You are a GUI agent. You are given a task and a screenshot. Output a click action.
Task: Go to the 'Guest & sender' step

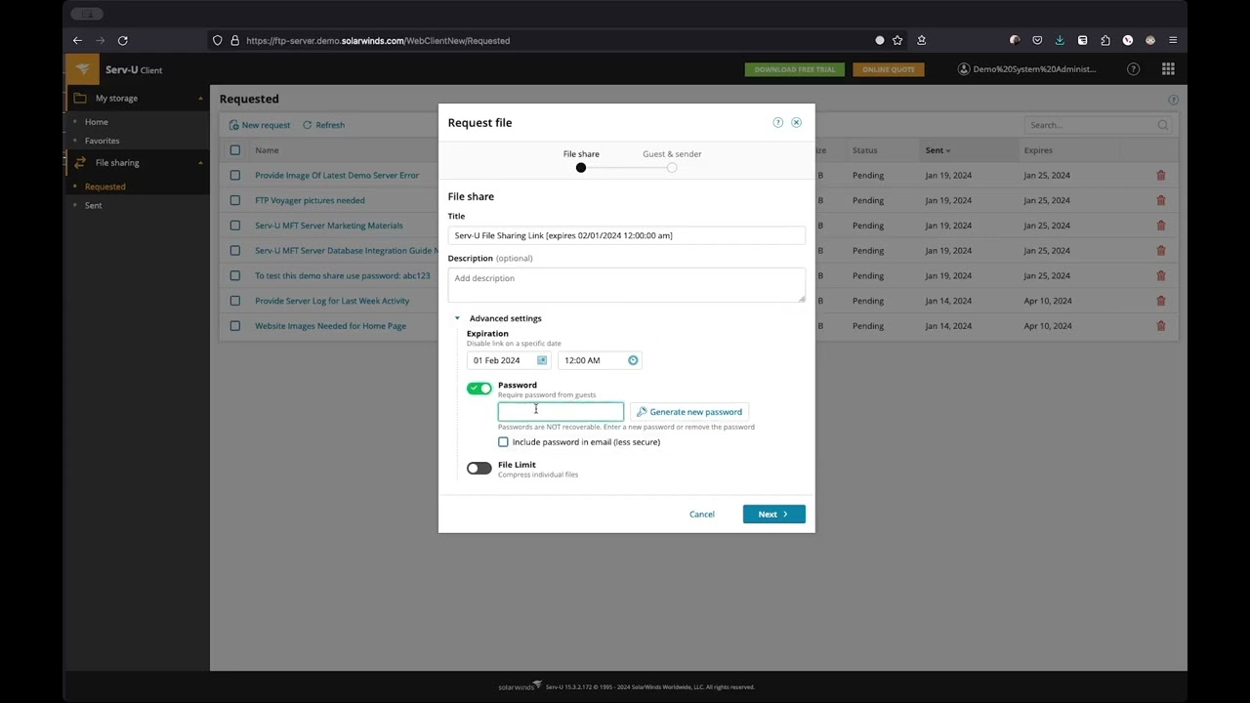[672, 160]
